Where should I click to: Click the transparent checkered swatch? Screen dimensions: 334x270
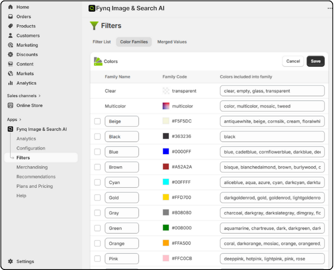[166, 91]
